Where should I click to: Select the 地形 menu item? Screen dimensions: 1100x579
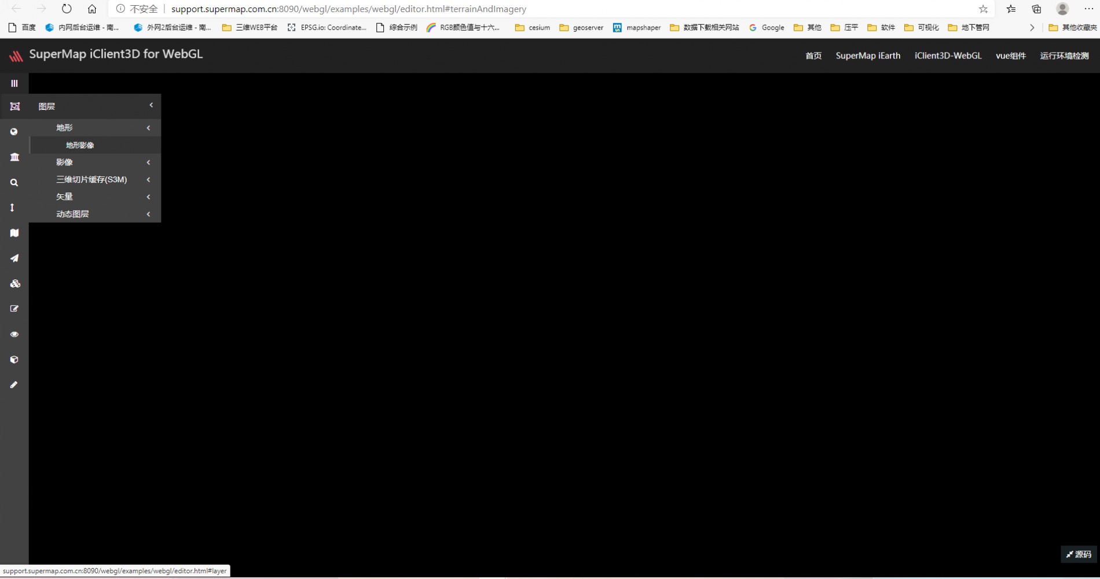pyautogui.click(x=95, y=128)
